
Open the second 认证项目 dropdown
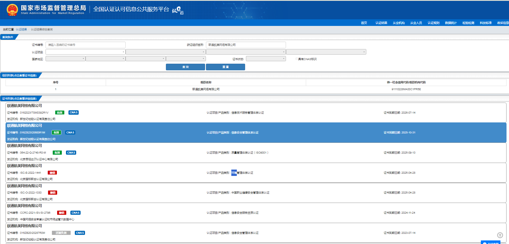click(x=166, y=52)
